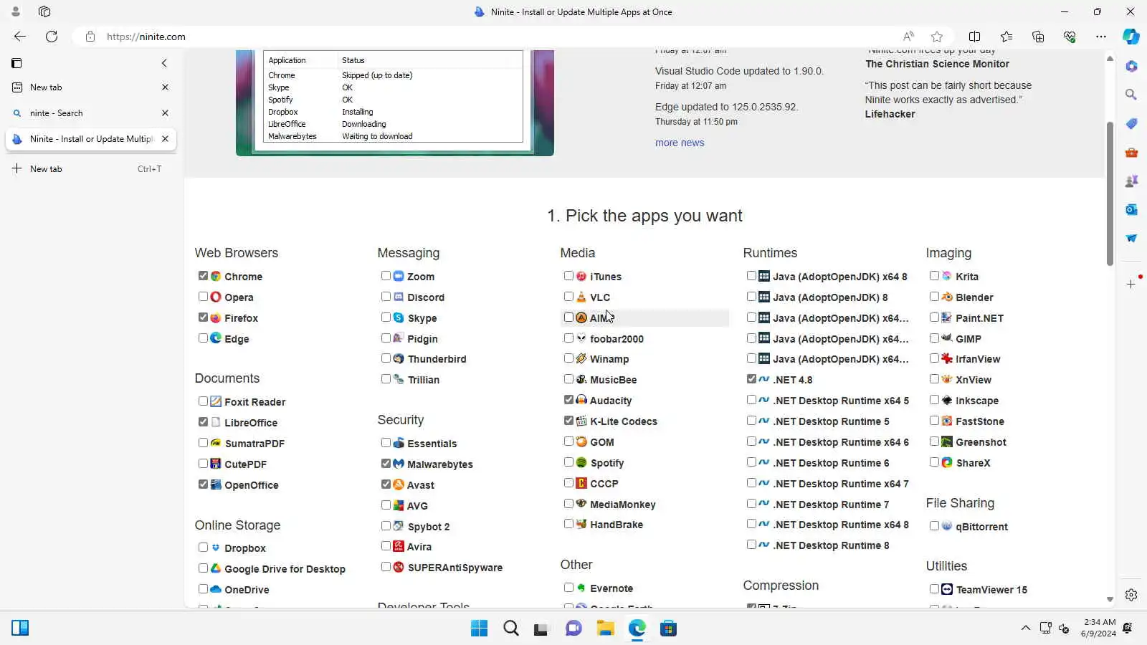The height and width of the screenshot is (645, 1147).
Task: Click the Blender app icon
Action: [x=947, y=297]
